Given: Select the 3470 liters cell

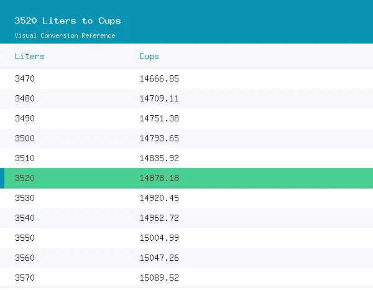Looking at the screenshot, I should tap(25, 78).
